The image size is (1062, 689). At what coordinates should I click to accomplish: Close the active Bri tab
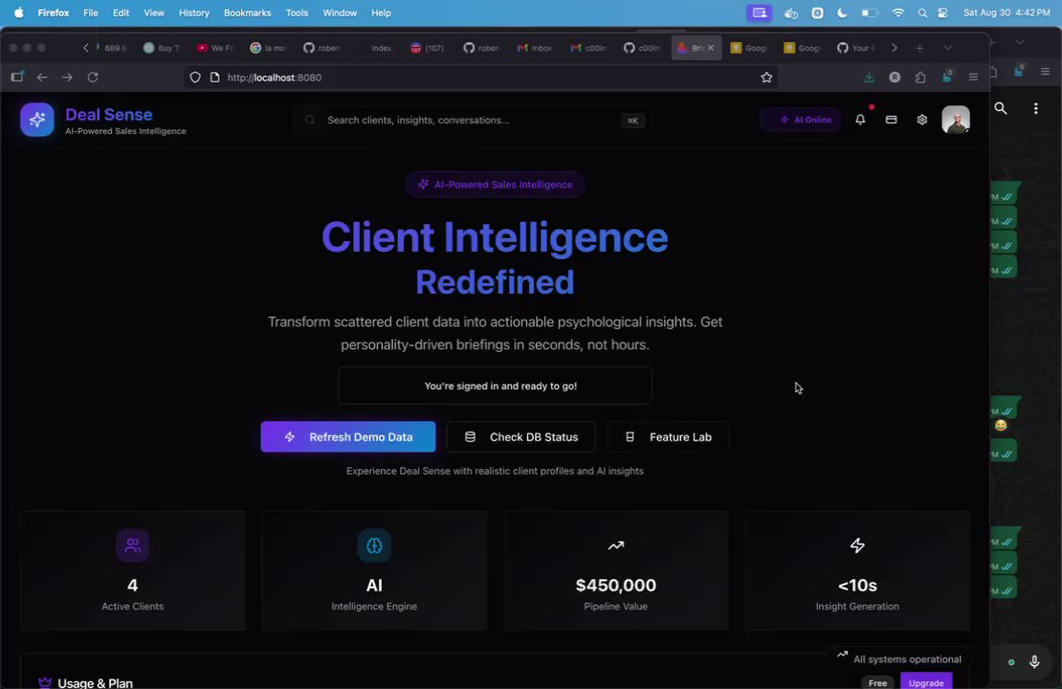click(711, 48)
